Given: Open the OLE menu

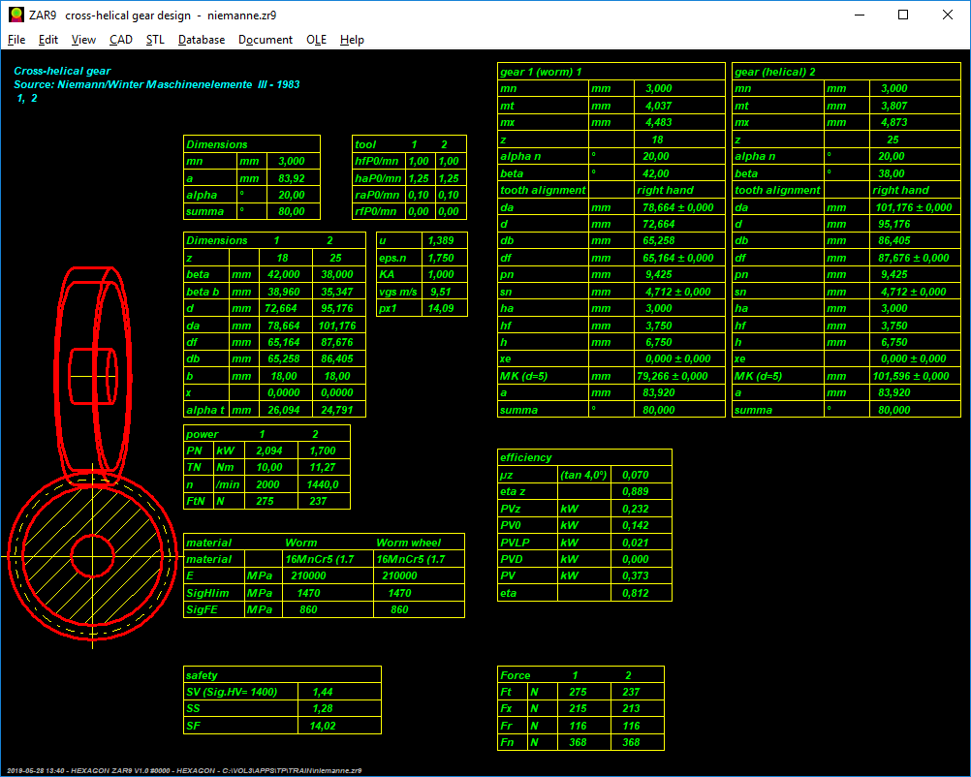Looking at the screenshot, I should point(316,40).
